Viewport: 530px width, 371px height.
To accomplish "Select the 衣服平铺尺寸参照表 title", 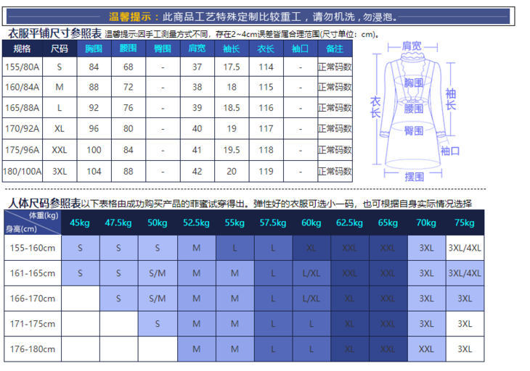I will tap(54, 33).
